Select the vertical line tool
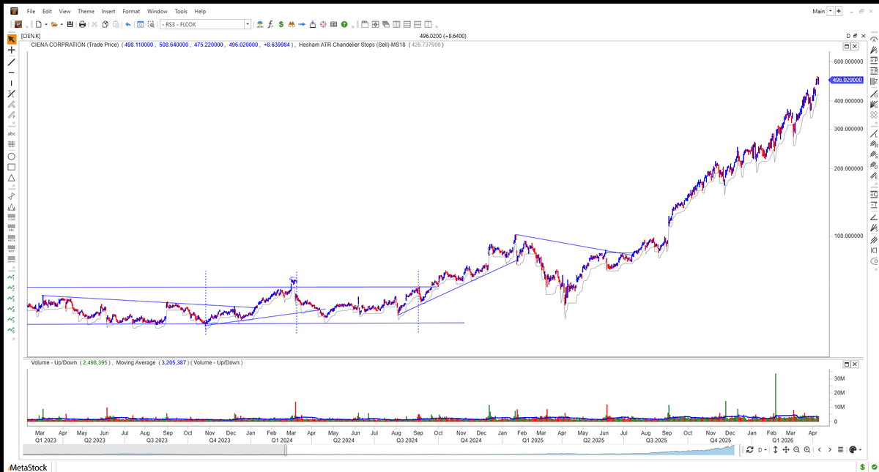The image size is (879, 472). (x=12, y=83)
